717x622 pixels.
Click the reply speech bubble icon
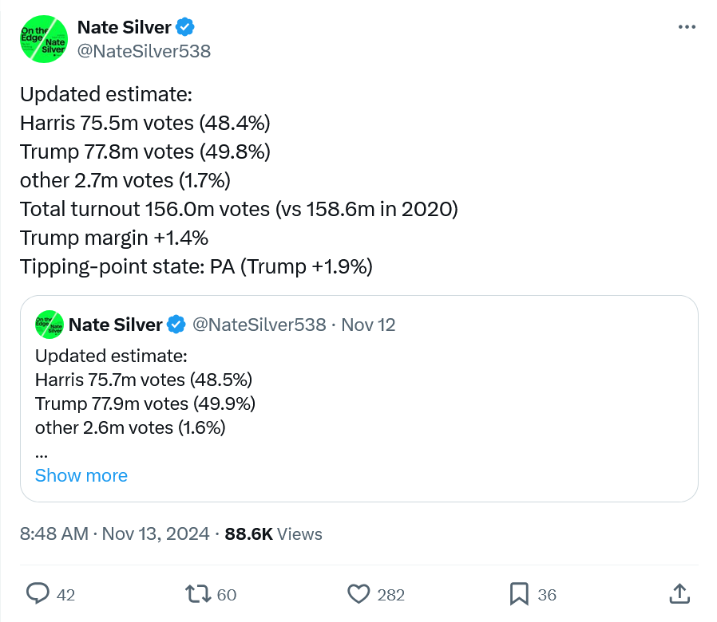click(39, 594)
